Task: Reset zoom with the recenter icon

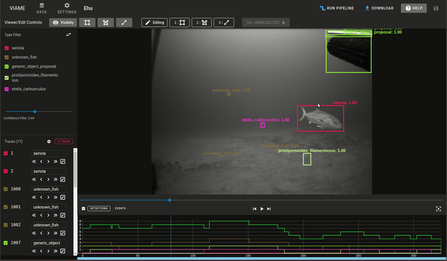Action: tap(439, 208)
